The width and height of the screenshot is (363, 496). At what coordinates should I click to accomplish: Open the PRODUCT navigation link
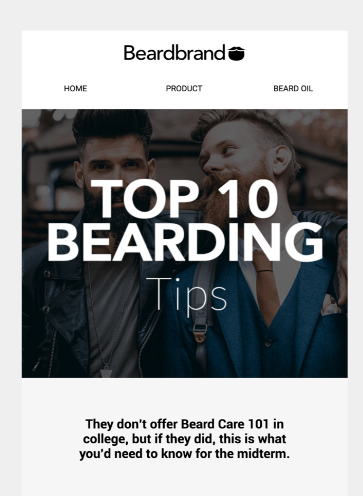coord(184,89)
